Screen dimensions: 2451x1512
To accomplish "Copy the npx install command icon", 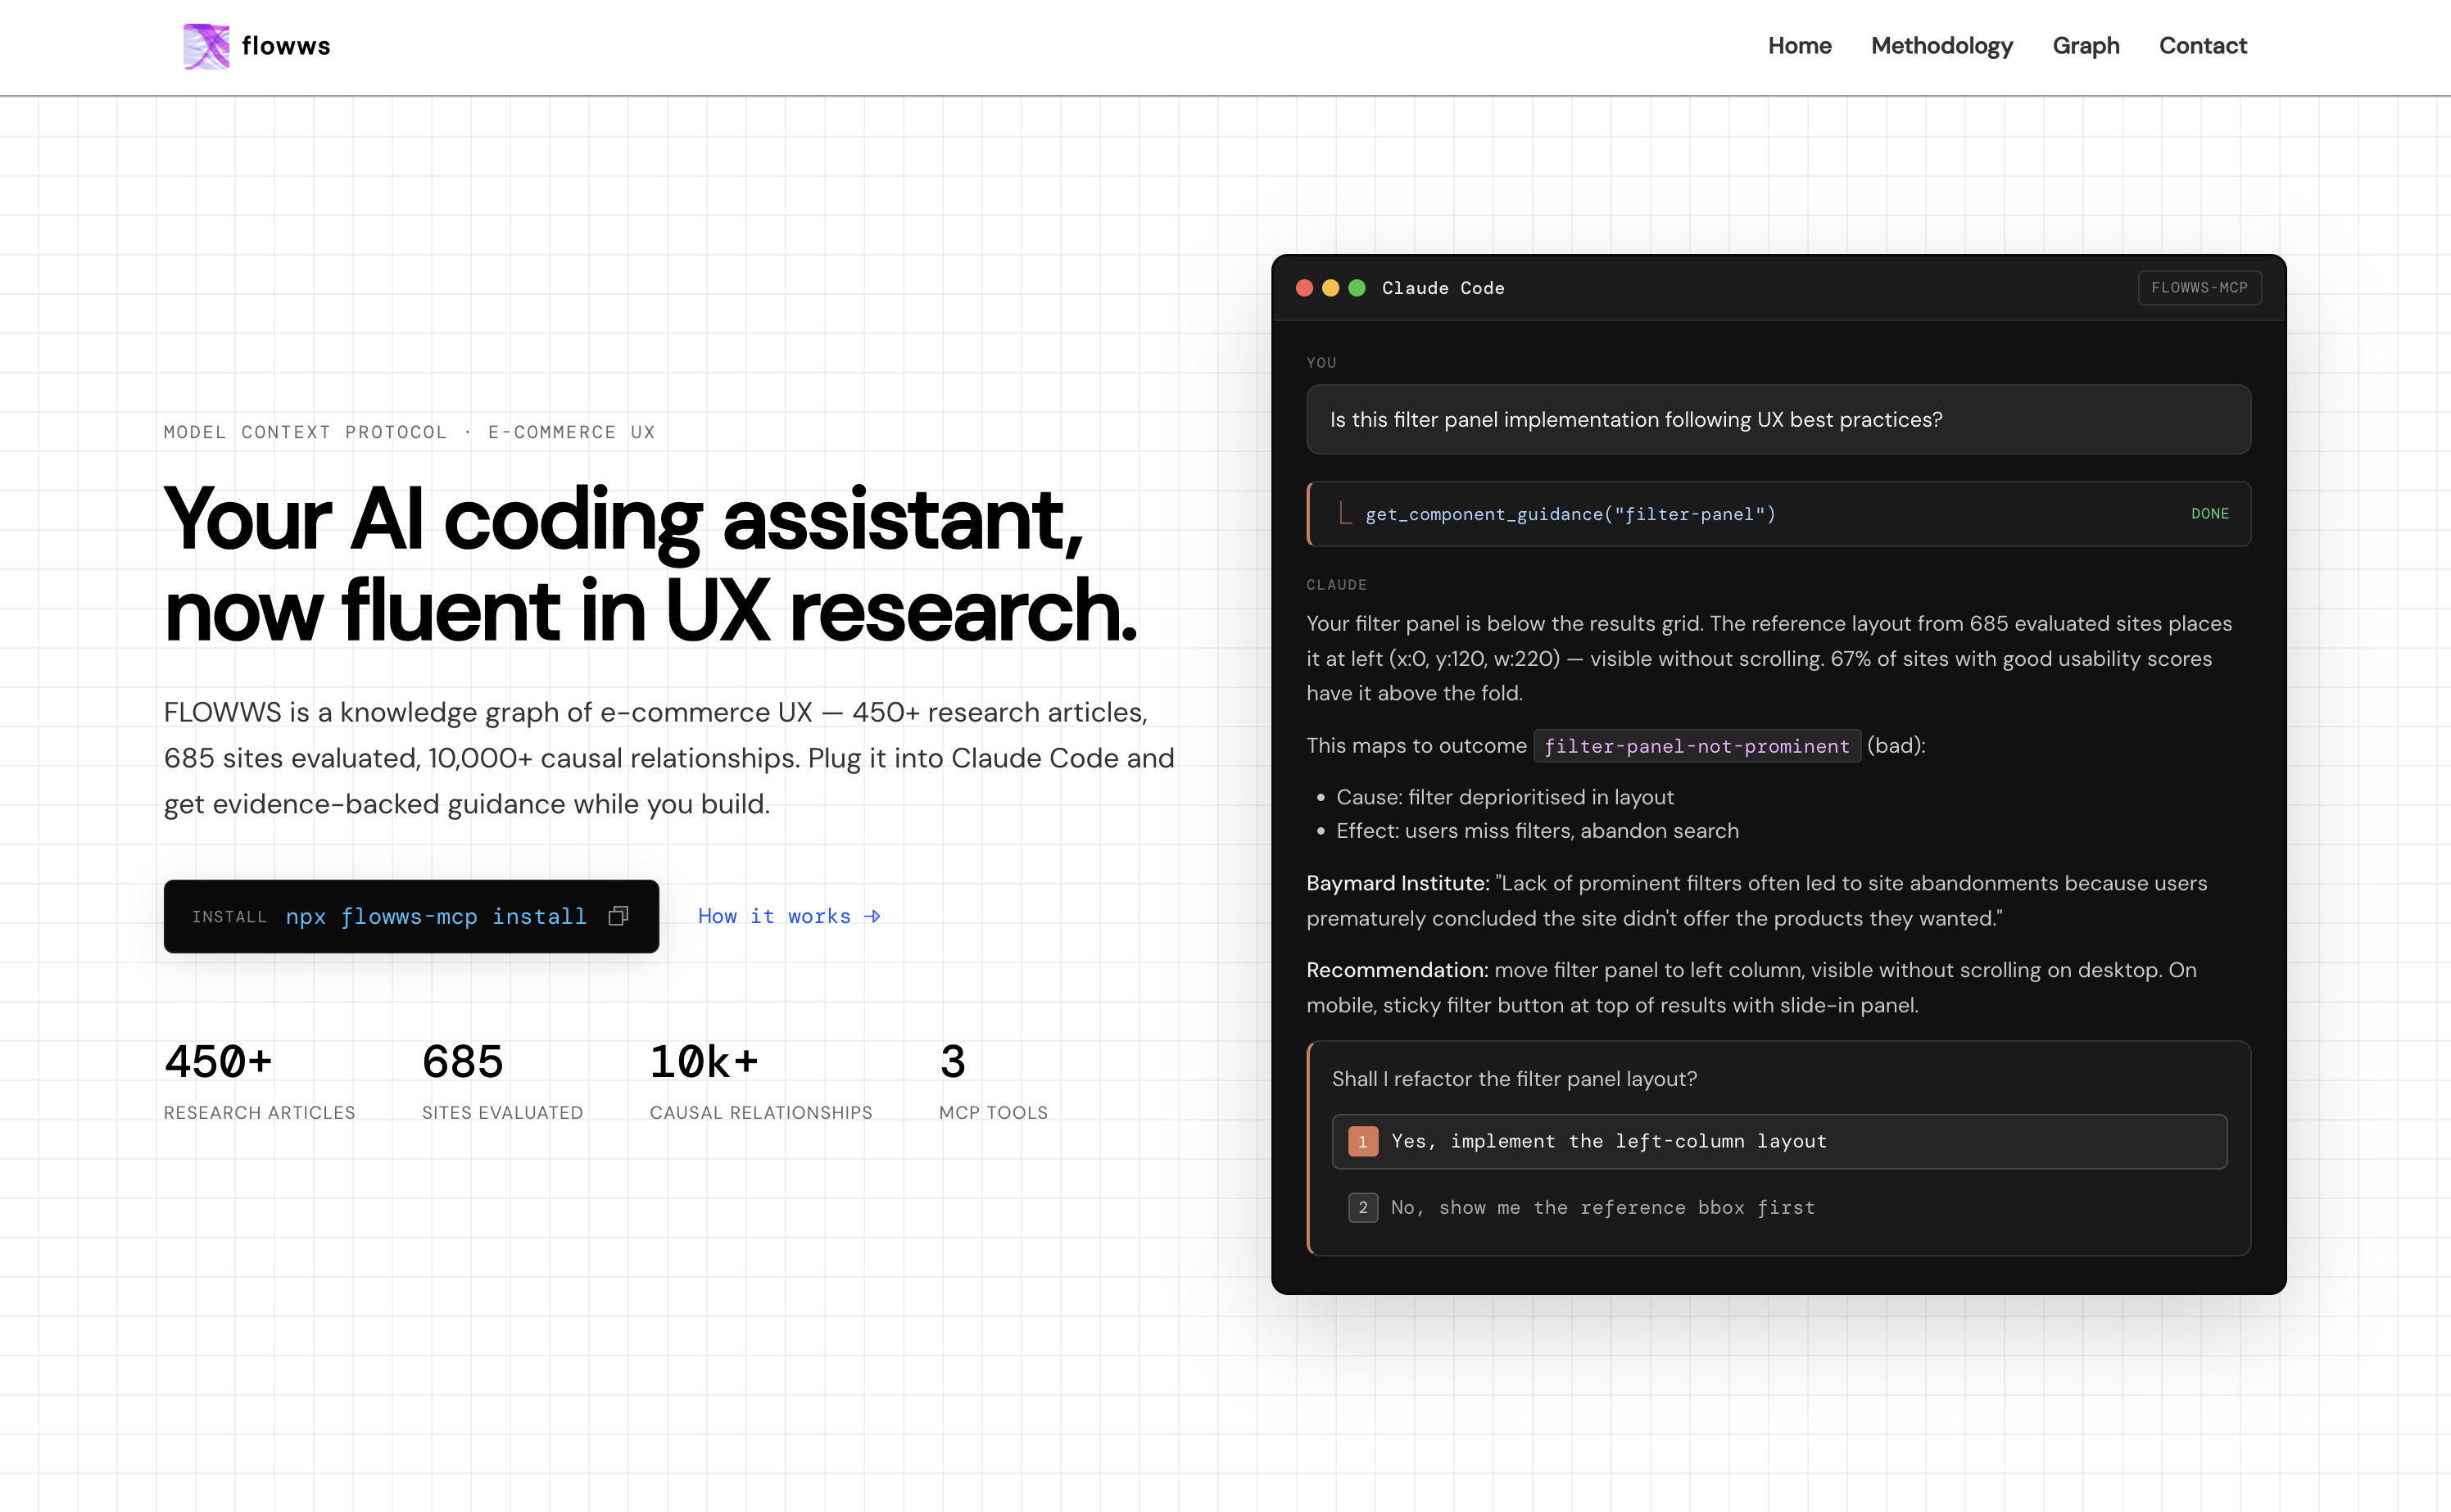I will tap(618, 916).
